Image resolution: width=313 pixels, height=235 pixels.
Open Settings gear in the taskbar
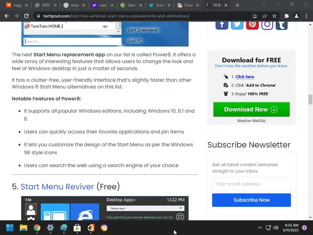[x=50, y=228]
